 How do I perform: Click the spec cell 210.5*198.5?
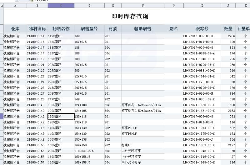click(89, 151)
